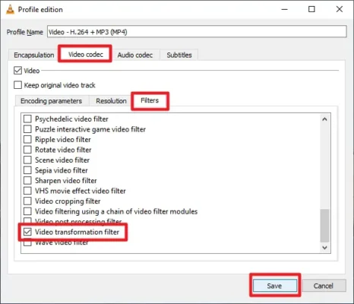Select the Encoding parameters sub-tab
Image resolution: width=354 pixels, height=304 pixels.
pyautogui.click(x=51, y=101)
